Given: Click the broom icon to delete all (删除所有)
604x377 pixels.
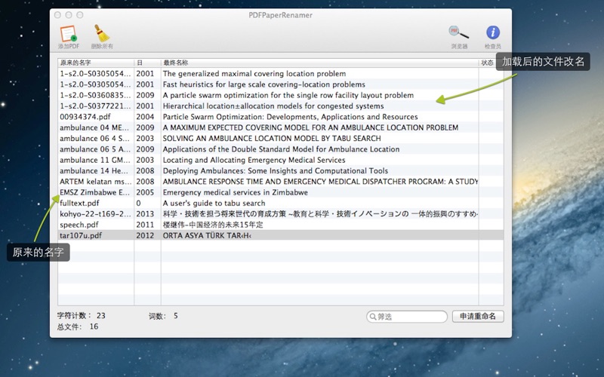Looking at the screenshot, I should tap(101, 33).
